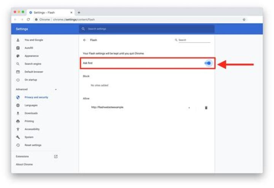Screen dimensions: 274x188
Task: Reload the page using the refresh icon
Action: [28, 19]
